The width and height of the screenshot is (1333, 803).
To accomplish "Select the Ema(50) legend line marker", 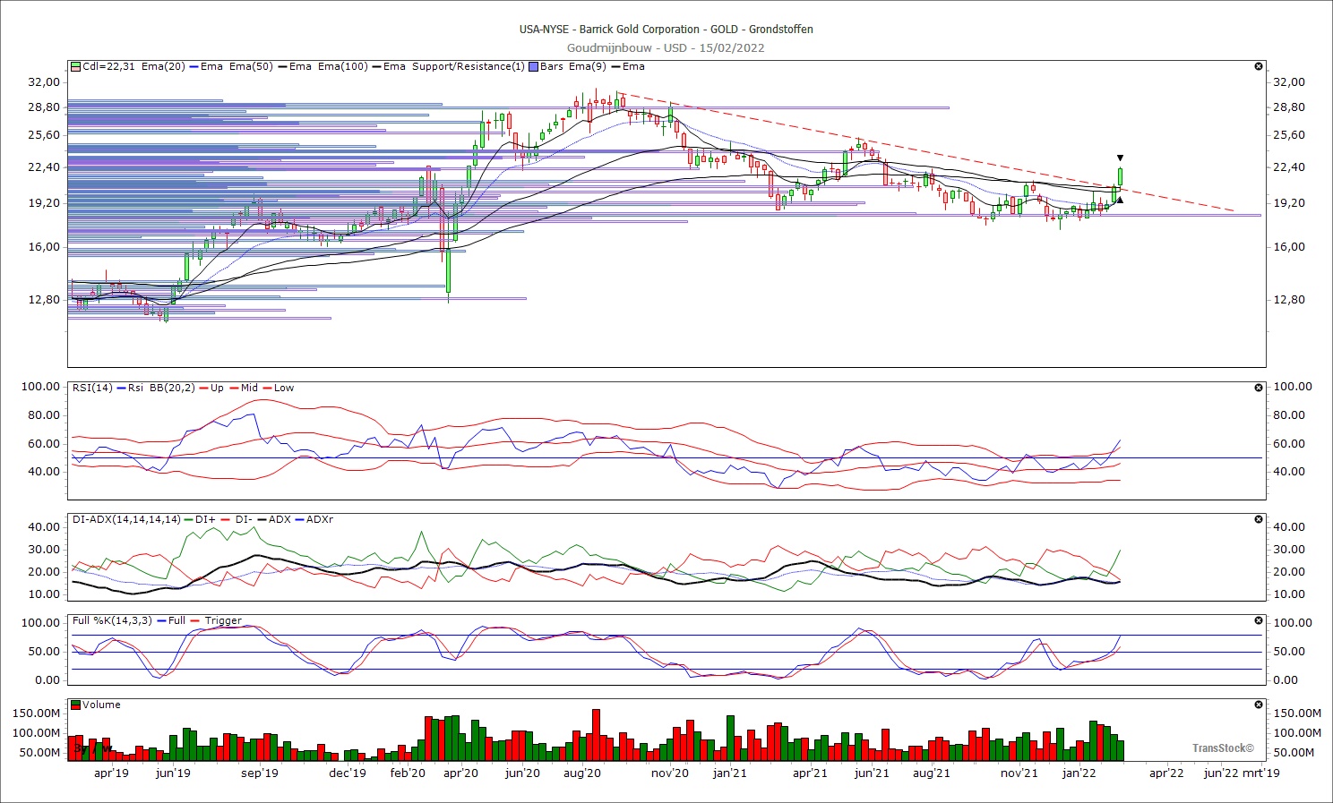I will click(x=282, y=66).
